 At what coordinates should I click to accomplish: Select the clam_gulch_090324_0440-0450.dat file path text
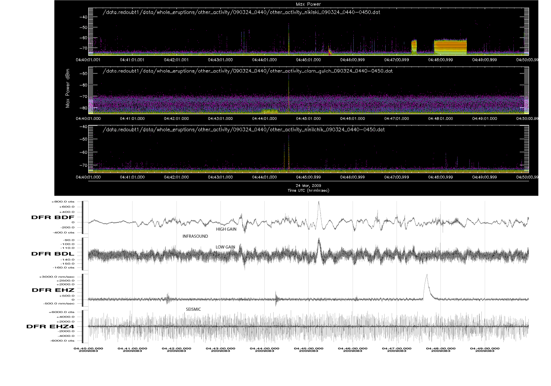[248, 71]
